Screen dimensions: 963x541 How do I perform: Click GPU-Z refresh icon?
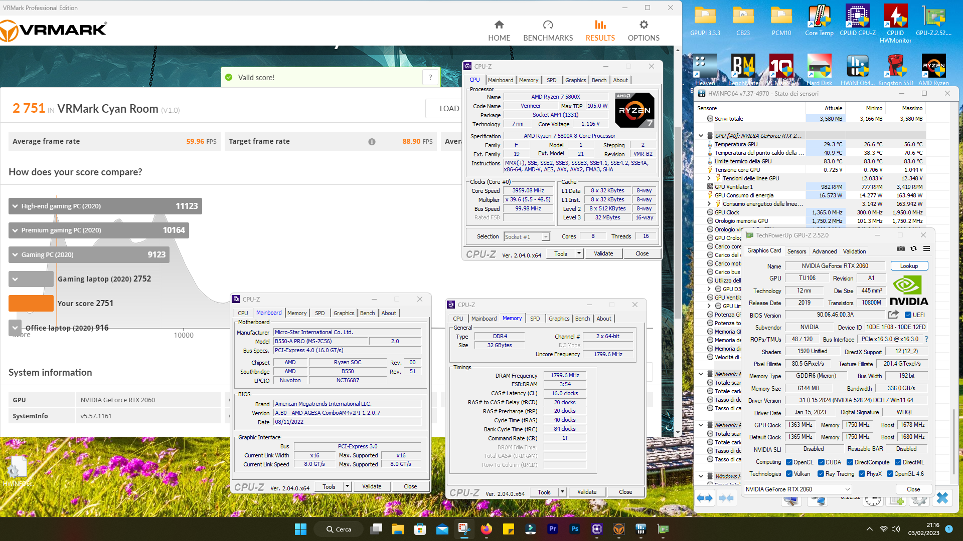pyautogui.click(x=913, y=248)
